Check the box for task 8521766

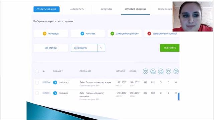click(37, 83)
